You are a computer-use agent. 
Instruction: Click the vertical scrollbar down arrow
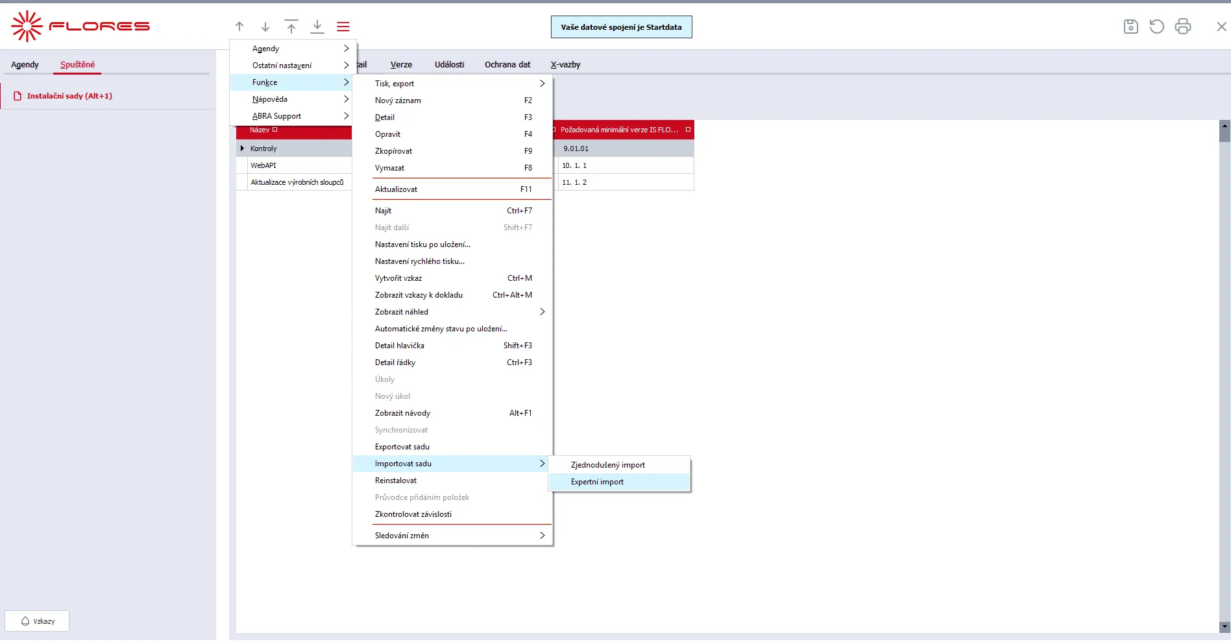pyautogui.click(x=1225, y=626)
